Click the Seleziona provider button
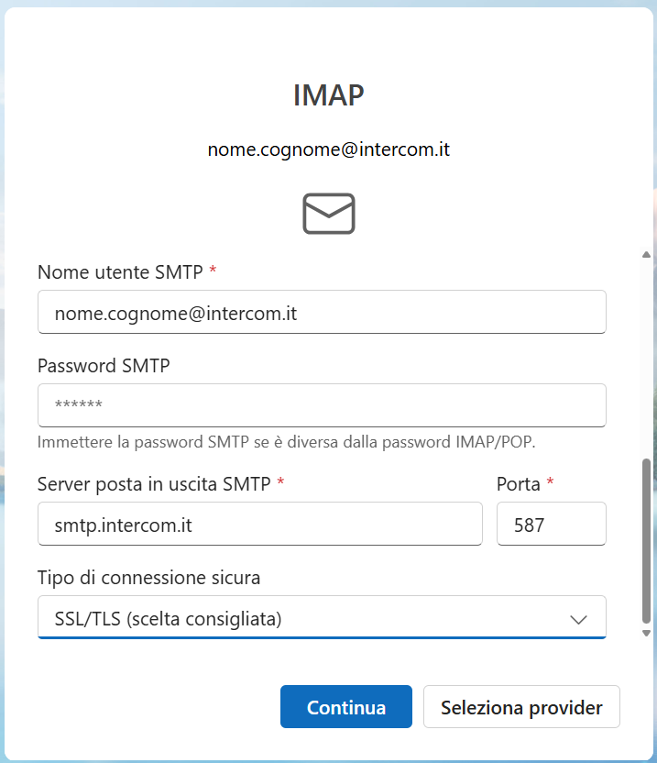The image size is (657, 763). pyautogui.click(x=521, y=707)
